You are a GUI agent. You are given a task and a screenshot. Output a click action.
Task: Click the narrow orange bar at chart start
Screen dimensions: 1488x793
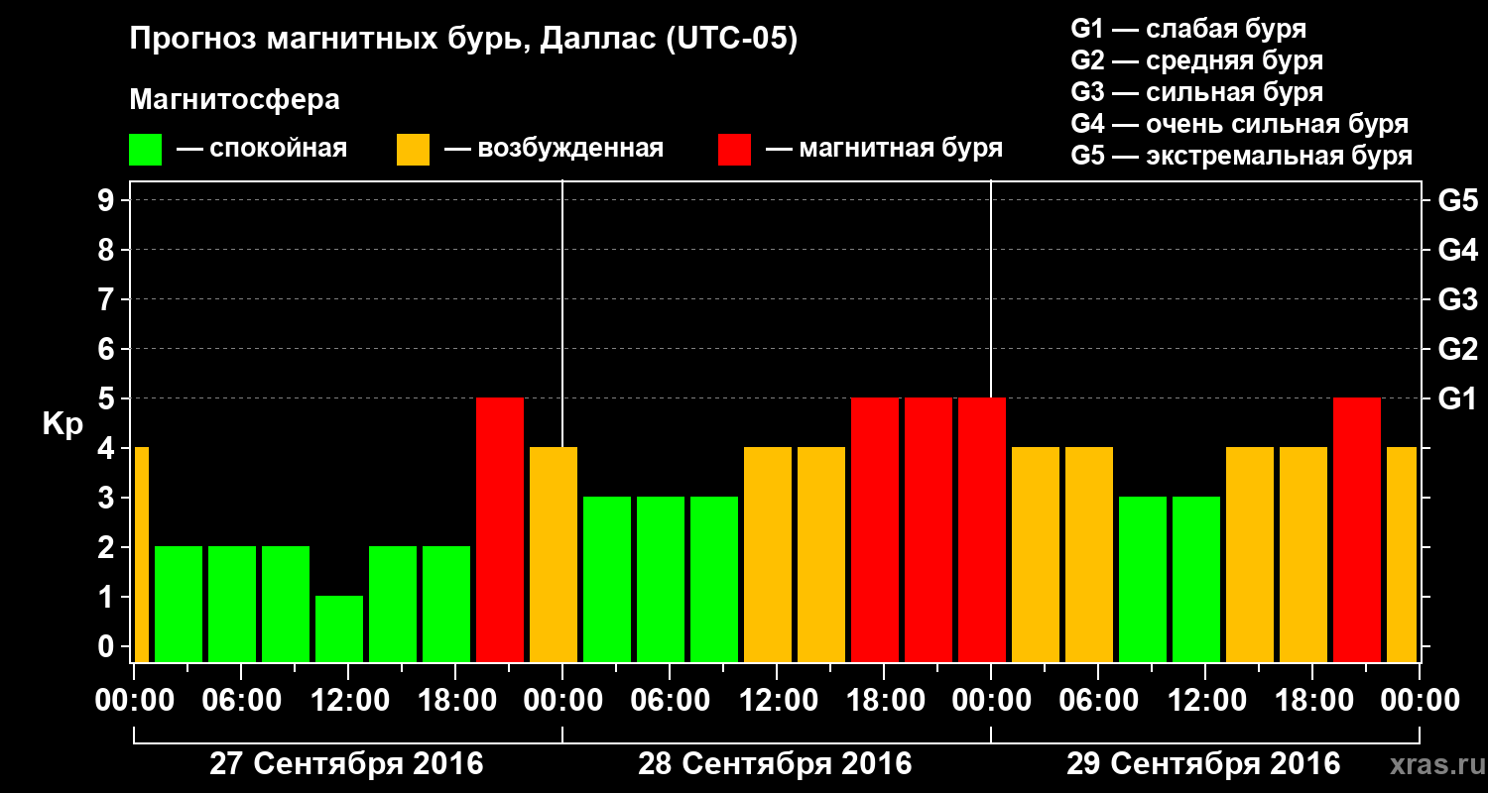coord(141,554)
